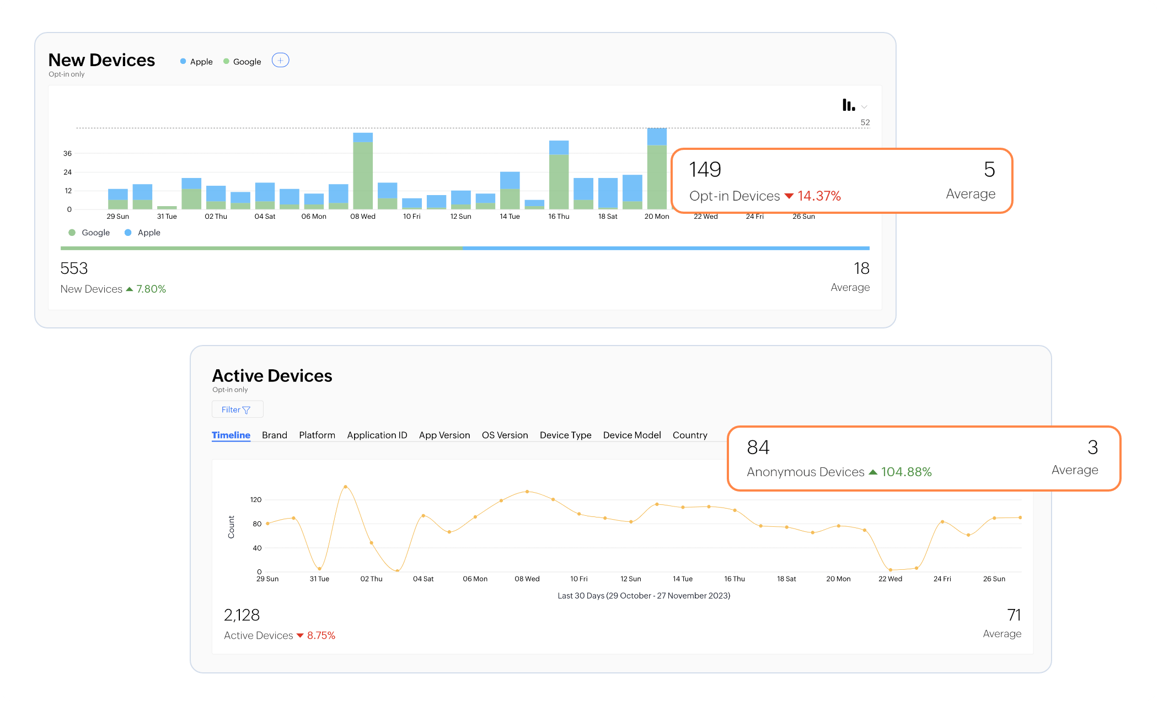Click the blue Apple legend dot in the header
The image size is (1158, 701).
(183, 61)
